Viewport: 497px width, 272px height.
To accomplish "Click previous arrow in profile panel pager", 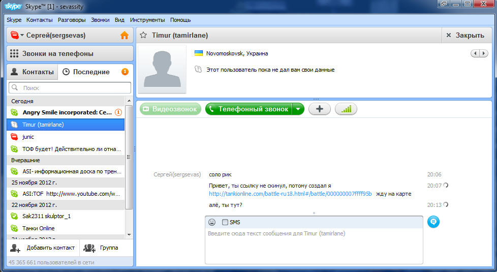I will pos(475,53).
